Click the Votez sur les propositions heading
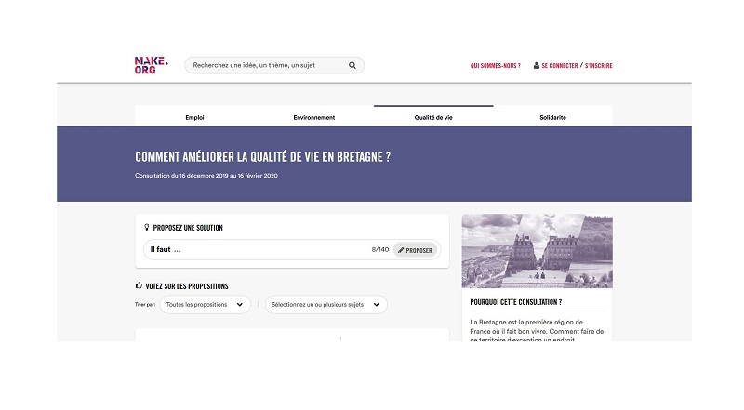Screen dimensions: 744x410 click(x=187, y=286)
